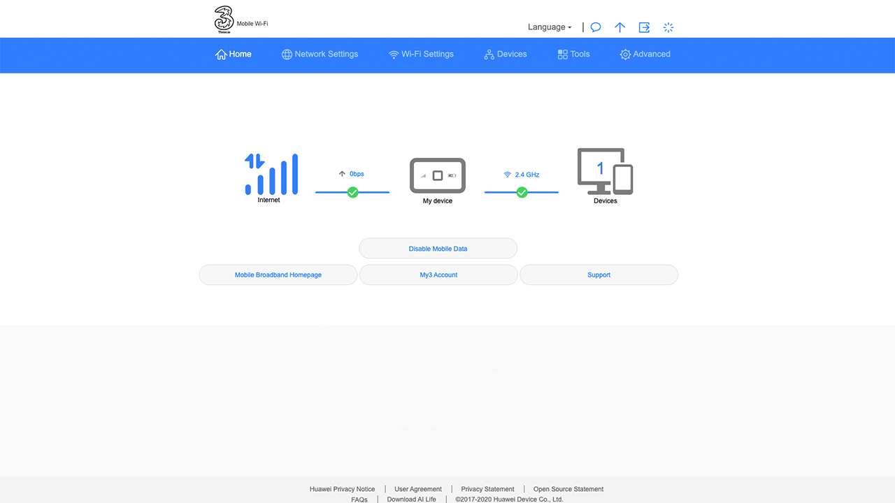The width and height of the screenshot is (895, 503).
Task: Select the My device router icon
Action: pos(438,176)
